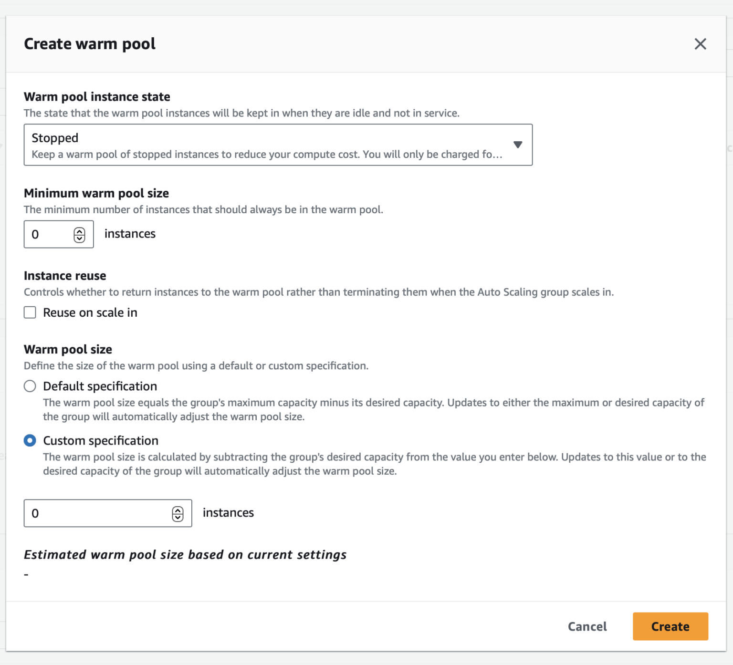Click the Create warm pool title
The height and width of the screenshot is (665, 733).
(89, 43)
